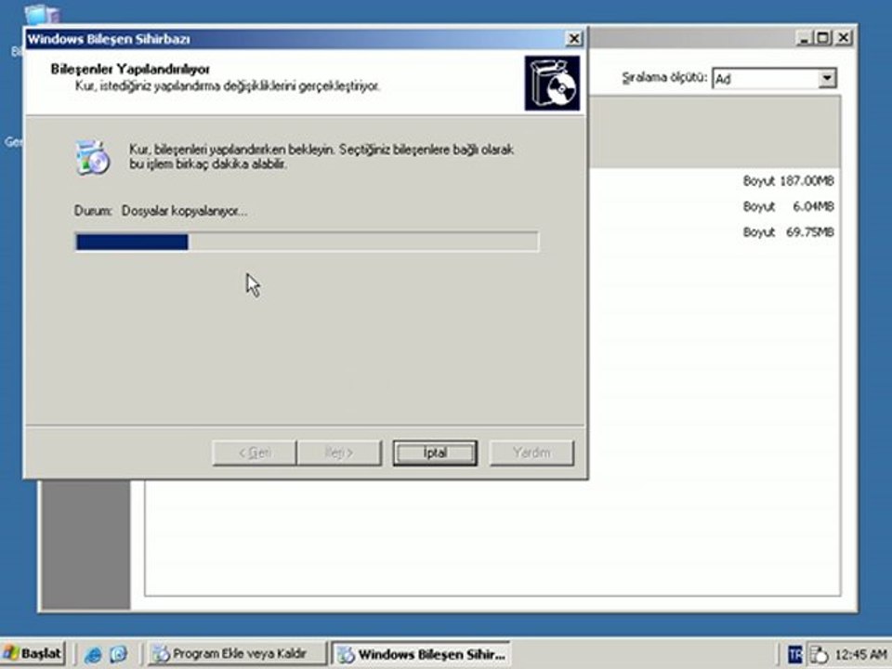Screen dimensions: 892x669
Task: Click the Sıralama ölçütü label
Action: click(664, 77)
